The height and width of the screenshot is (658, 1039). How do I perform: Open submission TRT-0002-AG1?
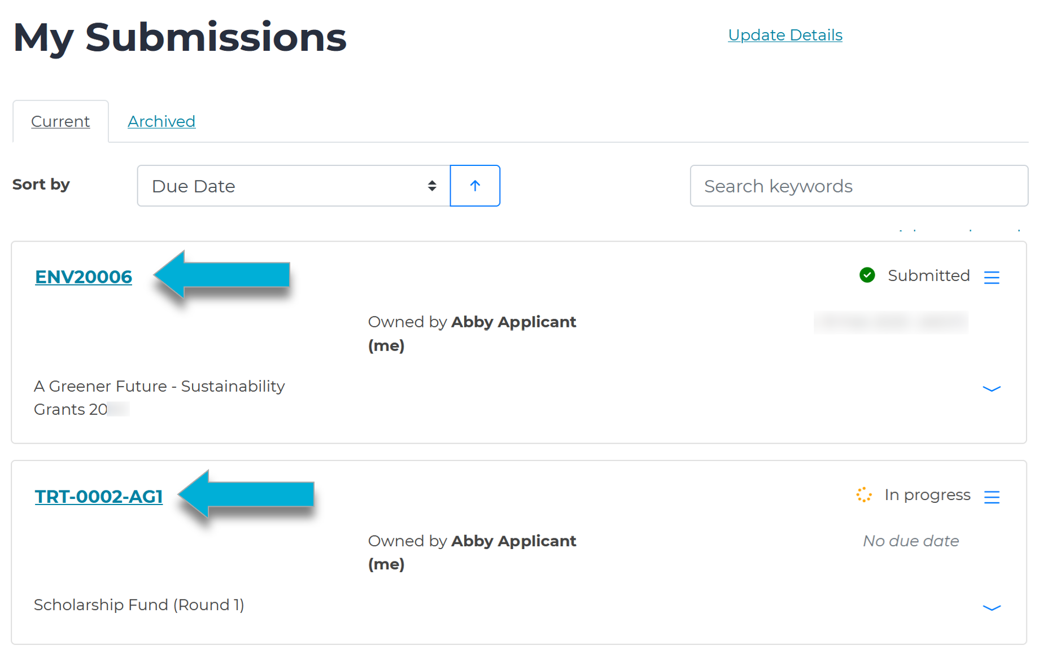(x=99, y=497)
